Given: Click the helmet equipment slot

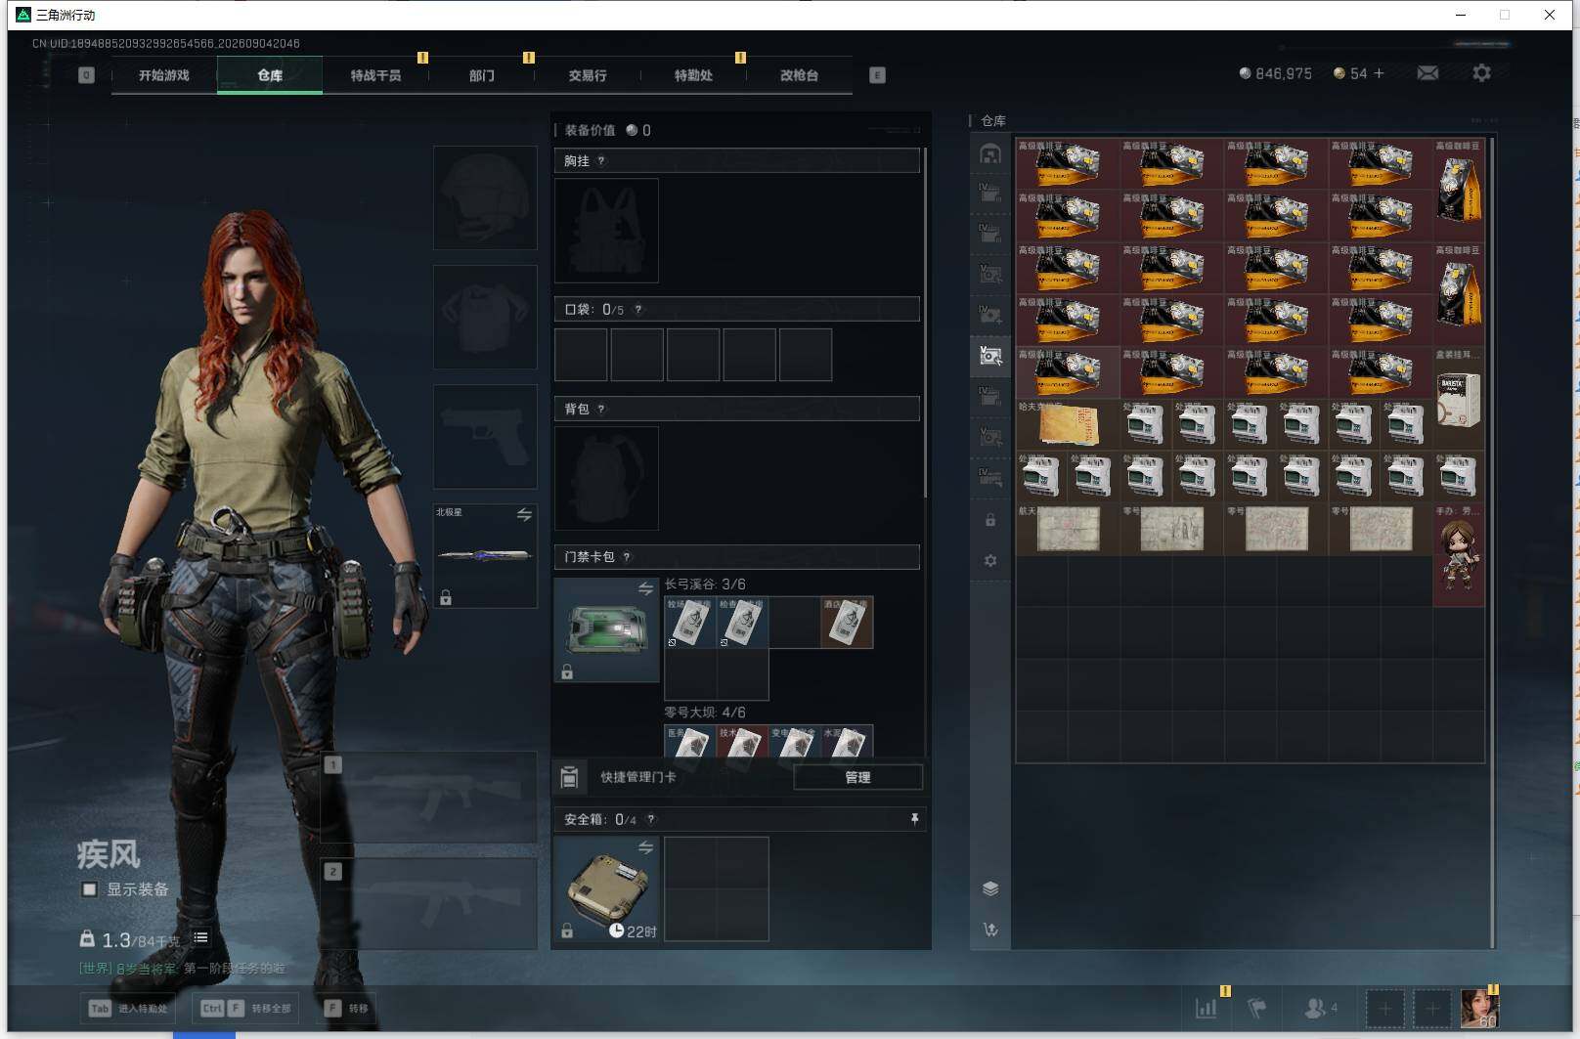Looking at the screenshot, I should pyautogui.click(x=485, y=198).
